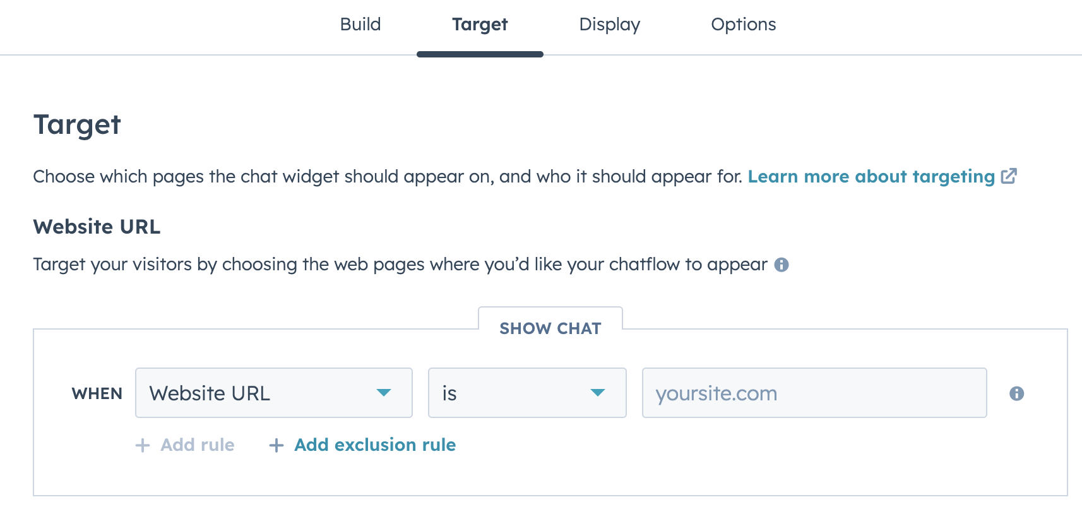Open the 'is' condition dropdown
1082x514 pixels.
pos(527,393)
